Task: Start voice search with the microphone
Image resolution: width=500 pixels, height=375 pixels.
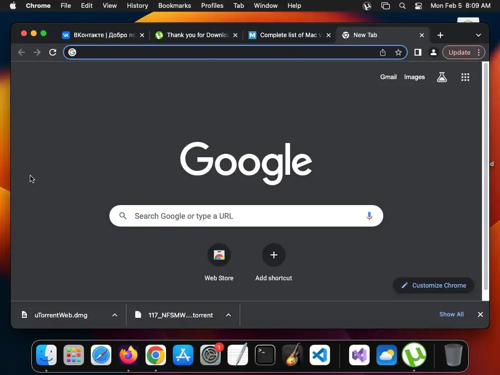Action: click(369, 216)
